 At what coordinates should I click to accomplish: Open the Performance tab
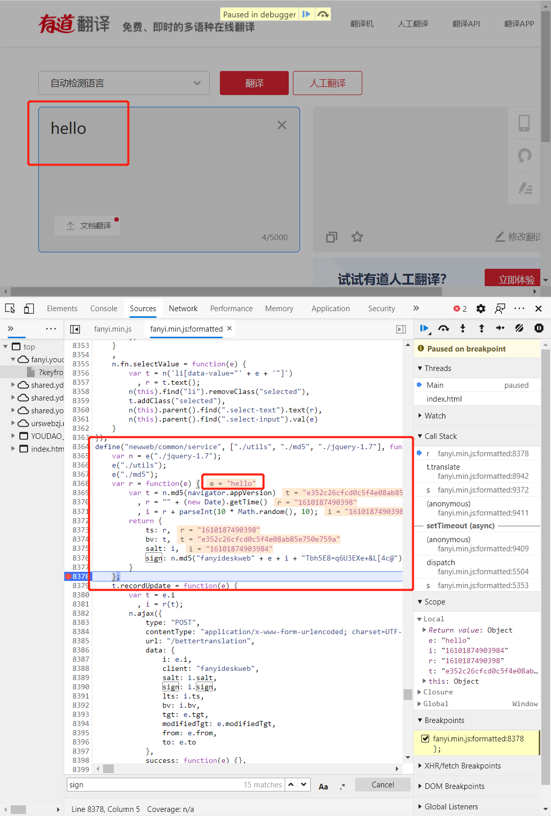231,309
